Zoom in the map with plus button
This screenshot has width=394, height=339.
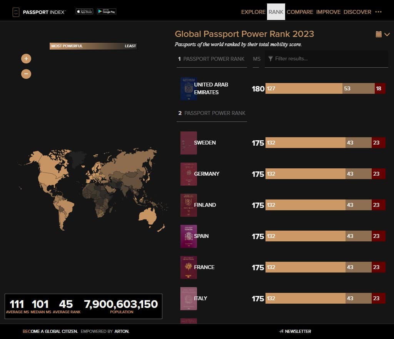coord(26,59)
